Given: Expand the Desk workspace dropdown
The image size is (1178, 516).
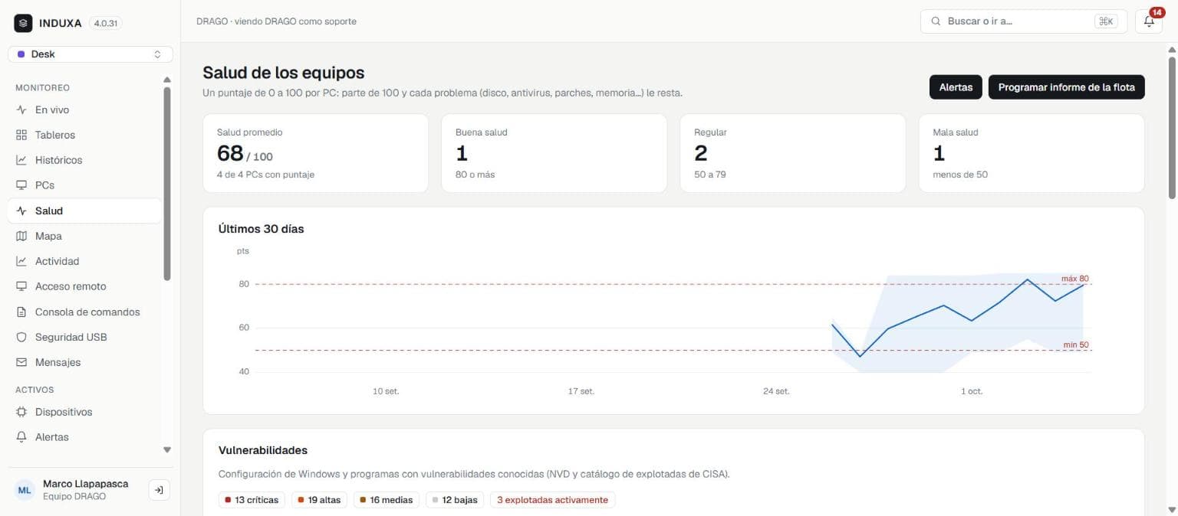Looking at the screenshot, I should pyautogui.click(x=90, y=54).
